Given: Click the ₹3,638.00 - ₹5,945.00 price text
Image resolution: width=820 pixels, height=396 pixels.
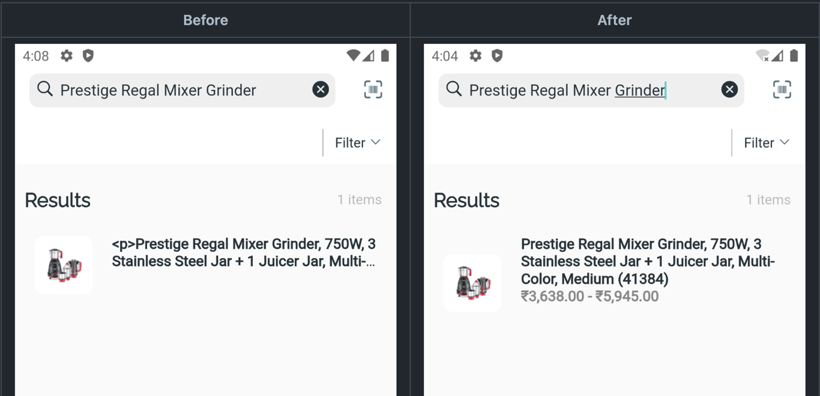Looking at the screenshot, I should click(x=589, y=296).
